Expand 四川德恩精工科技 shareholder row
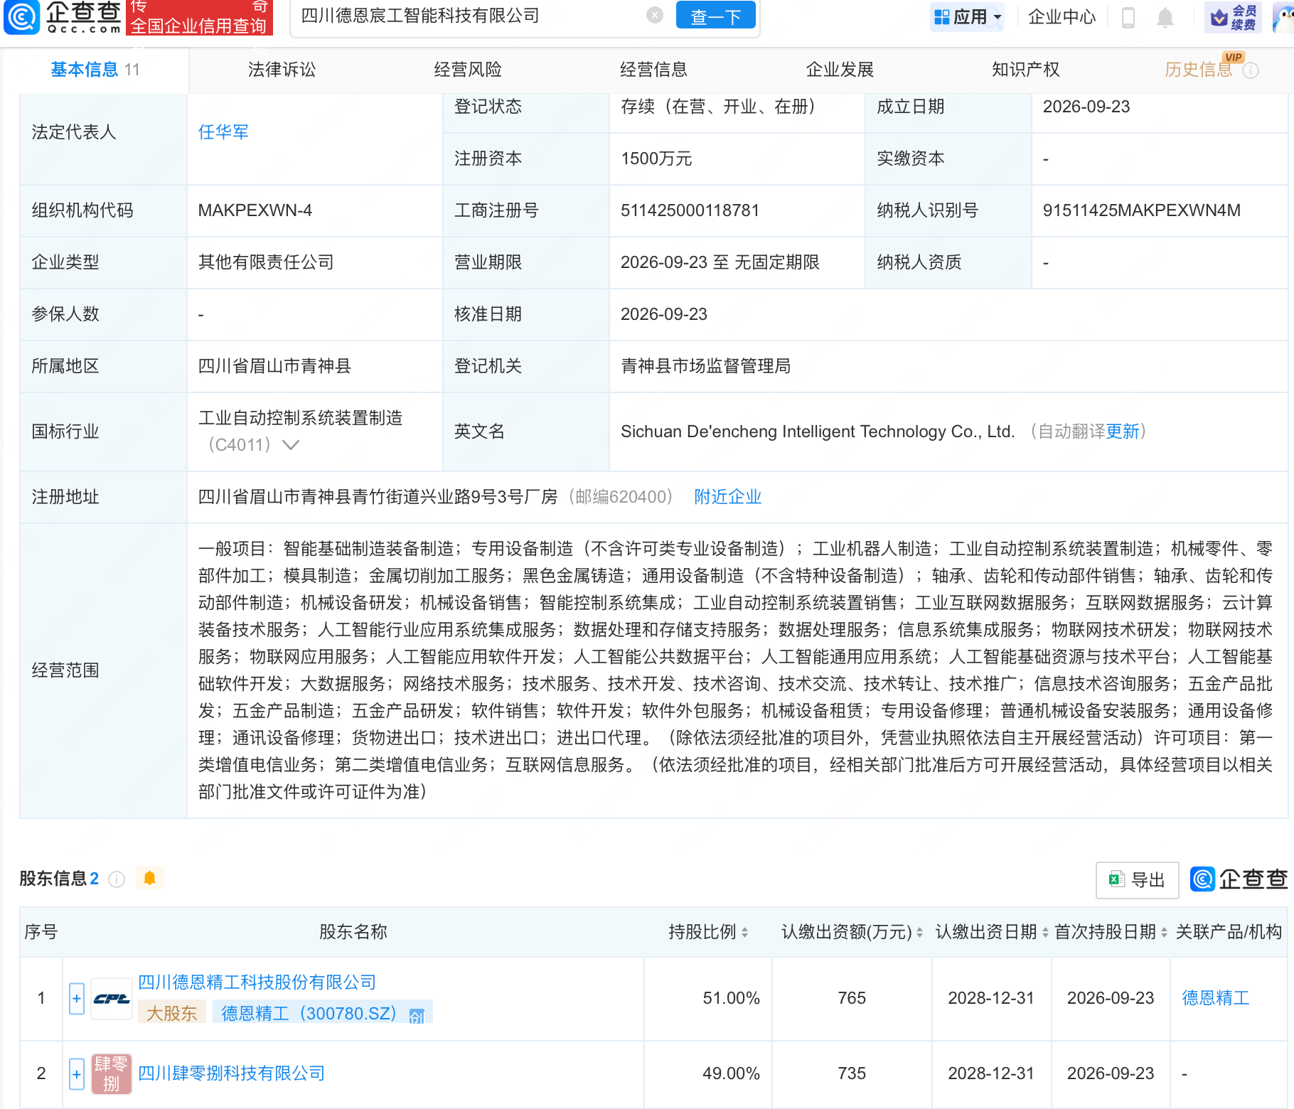This screenshot has height=1109, width=1294. (x=77, y=998)
